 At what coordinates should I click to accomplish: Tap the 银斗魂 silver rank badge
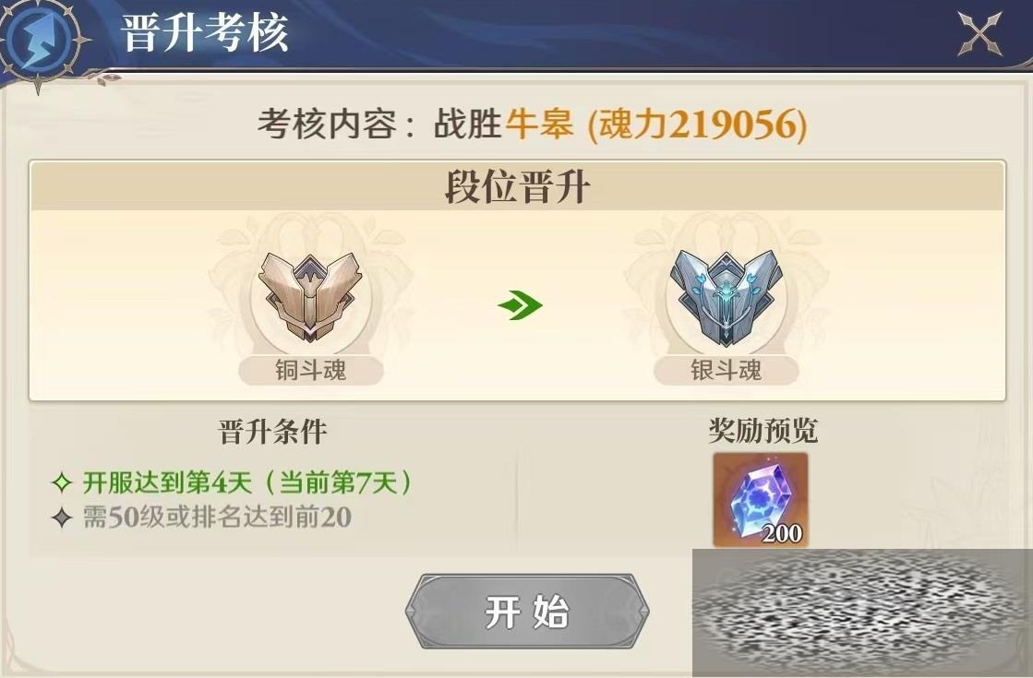[x=725, y=298]
